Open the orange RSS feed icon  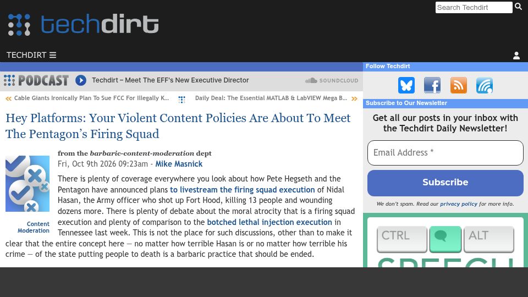[459, 85]
